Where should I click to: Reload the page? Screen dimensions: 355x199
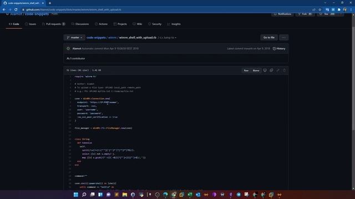(x=16, y=10)
